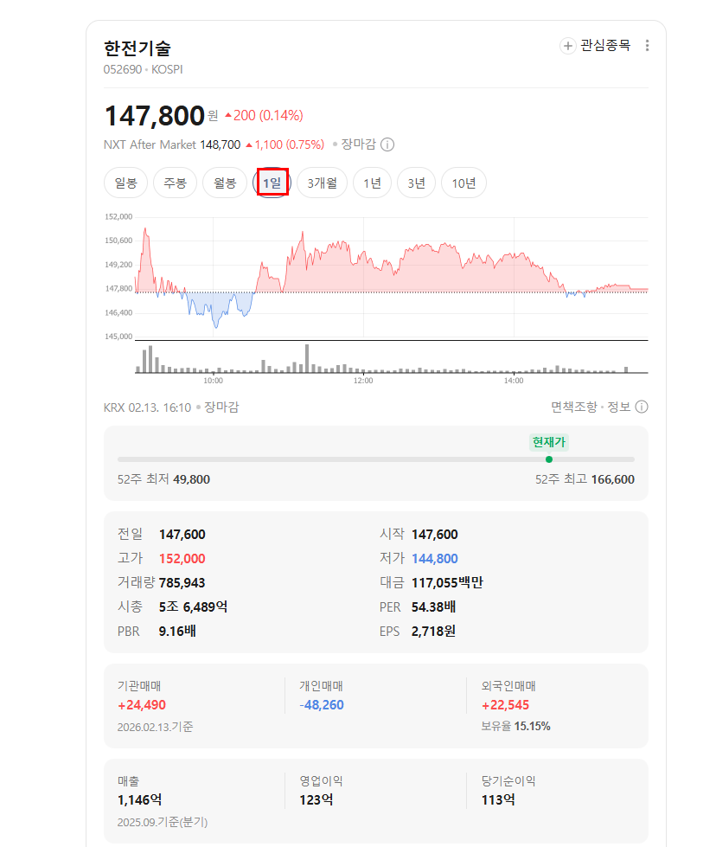This screenshot has width=716, height=847.
Task: Select the 1일 chart period tab
Action: (272, 183)
